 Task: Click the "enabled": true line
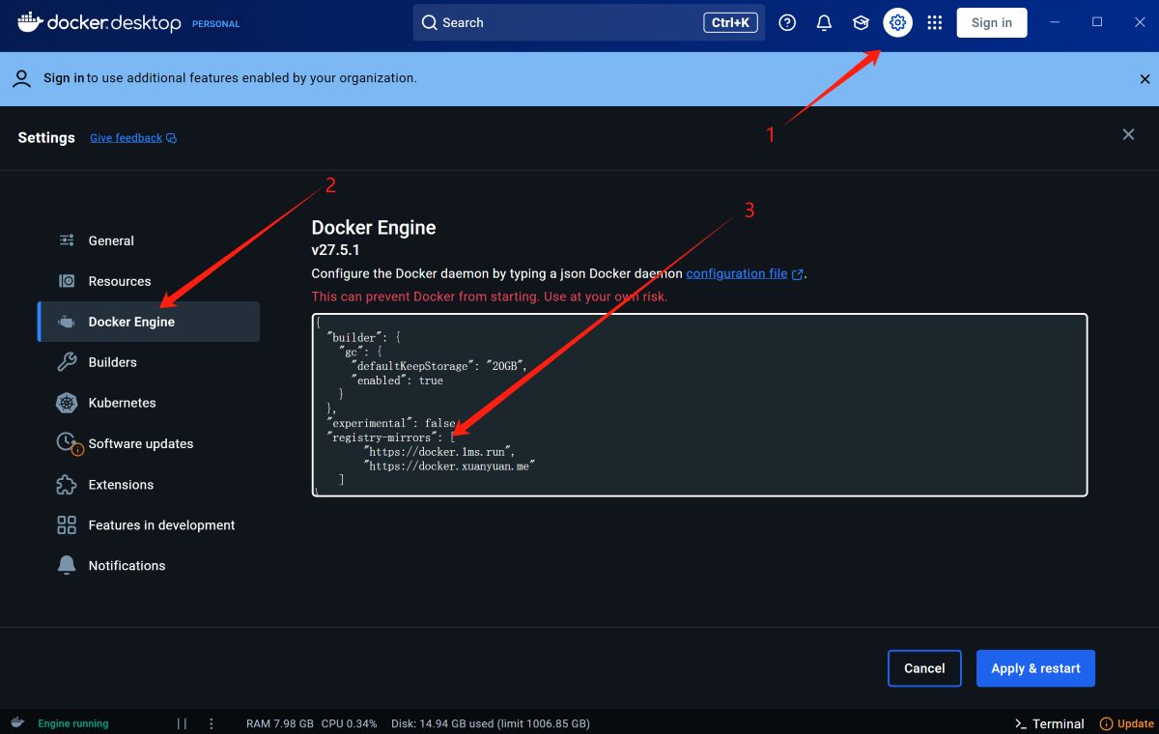397,381
